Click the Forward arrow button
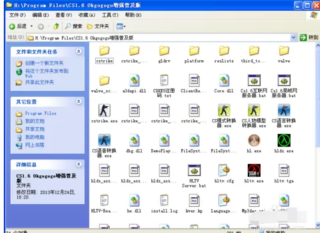Screen dimensions: 320x233 [41, 26]
